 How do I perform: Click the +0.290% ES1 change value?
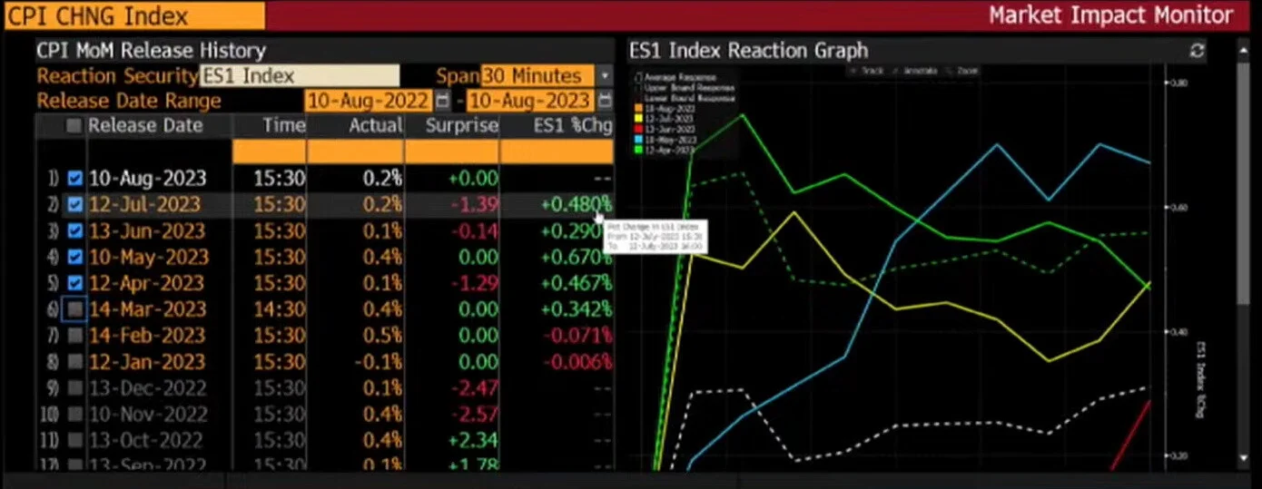point(577,231)
